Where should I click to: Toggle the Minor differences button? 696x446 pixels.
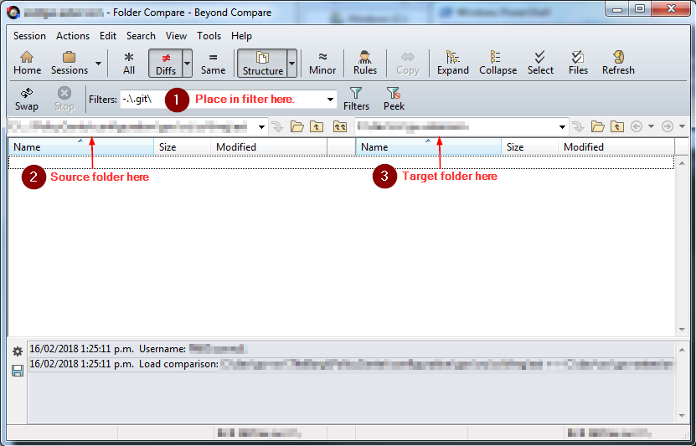(322, 63)
